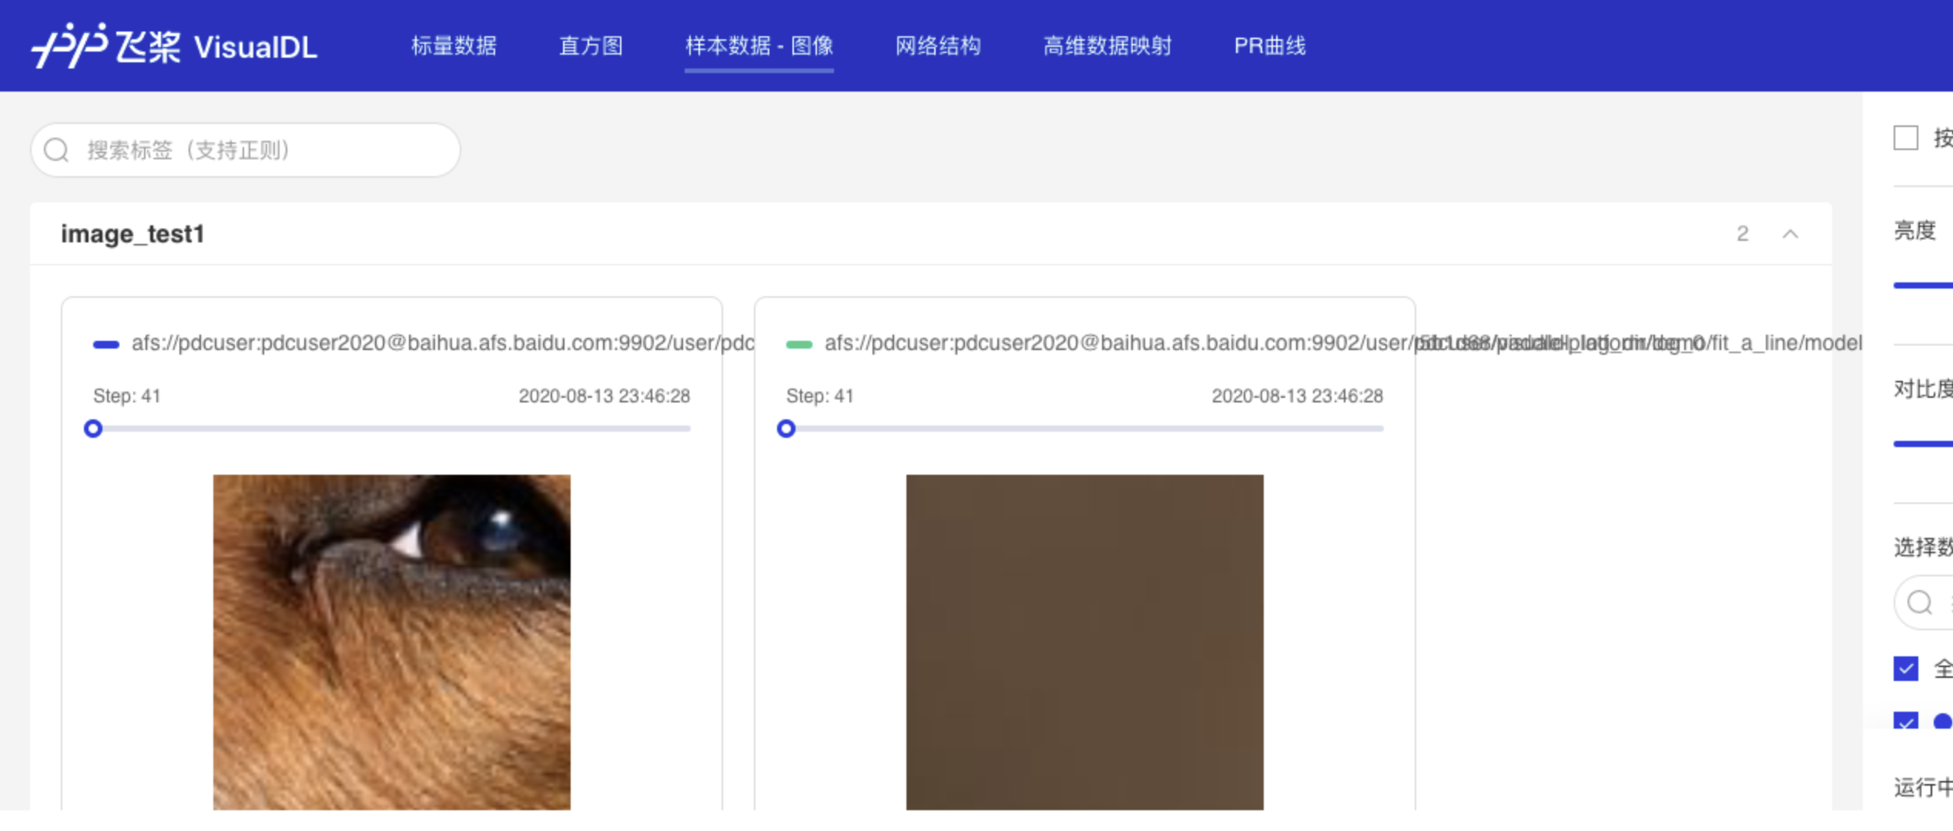Open the PR曲线 tab

point(1269,46)
